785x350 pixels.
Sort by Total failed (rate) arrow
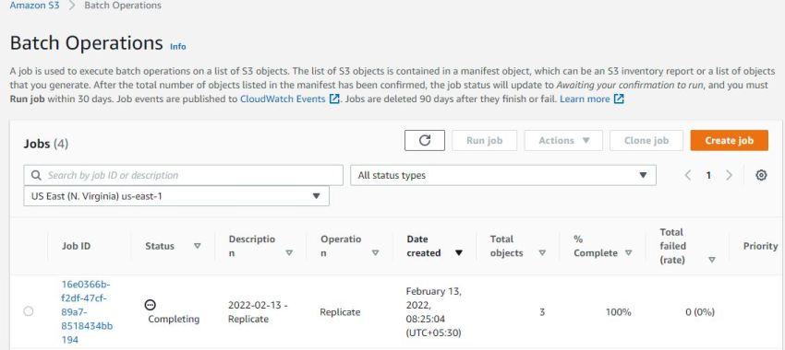[x=712, y=260]
